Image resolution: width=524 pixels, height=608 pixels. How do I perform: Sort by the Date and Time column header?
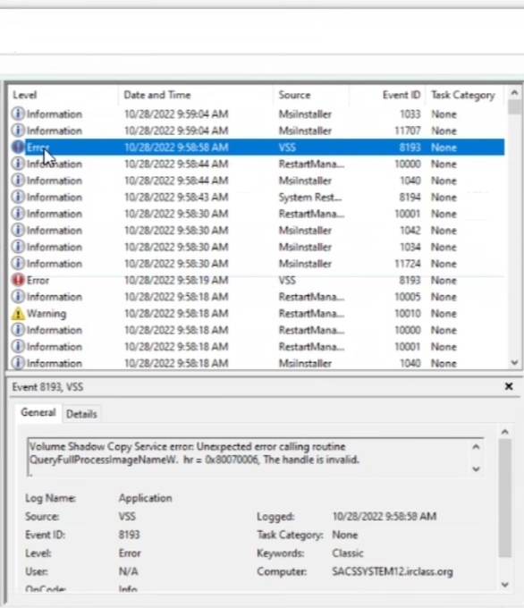pos(196,95)
